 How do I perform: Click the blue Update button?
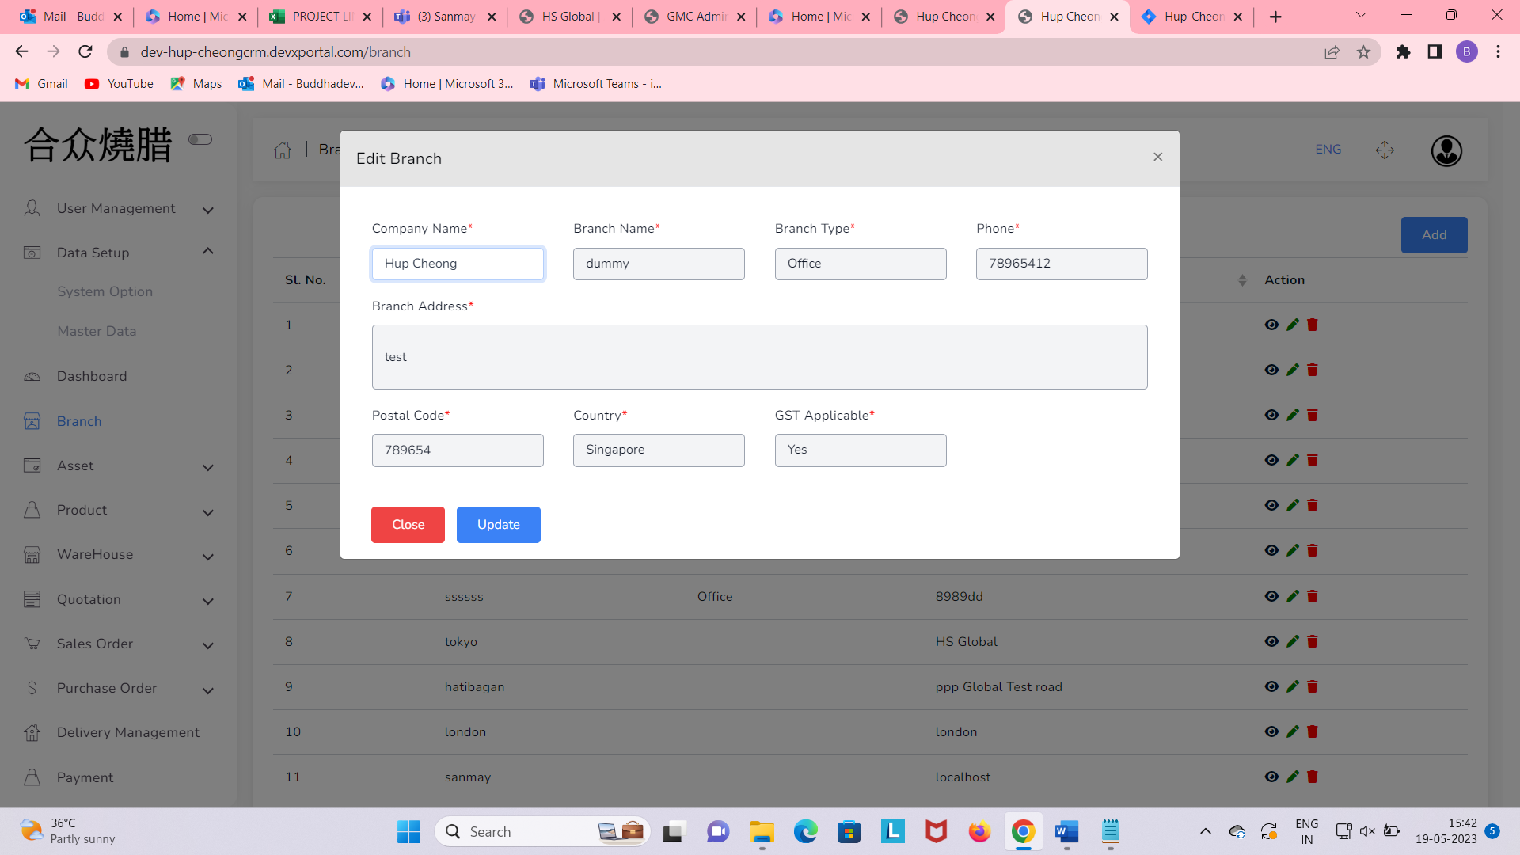tap(498, 525)
